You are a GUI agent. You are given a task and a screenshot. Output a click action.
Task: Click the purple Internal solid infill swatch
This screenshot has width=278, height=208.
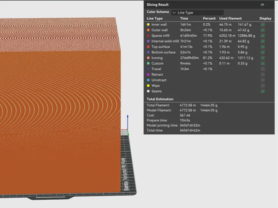click(148, 41)
